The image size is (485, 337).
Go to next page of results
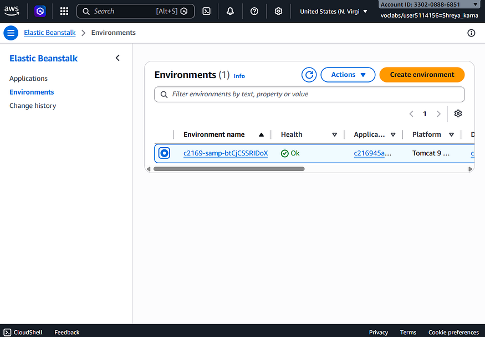(438, 114)
